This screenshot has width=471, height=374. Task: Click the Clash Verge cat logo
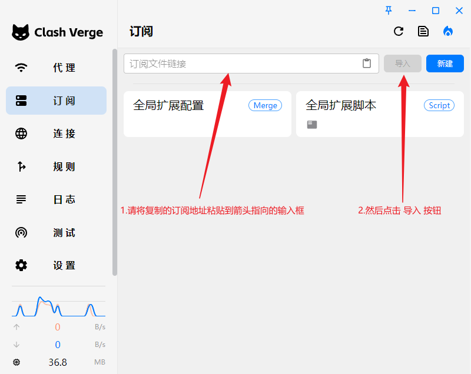click(x=21, y=32)
